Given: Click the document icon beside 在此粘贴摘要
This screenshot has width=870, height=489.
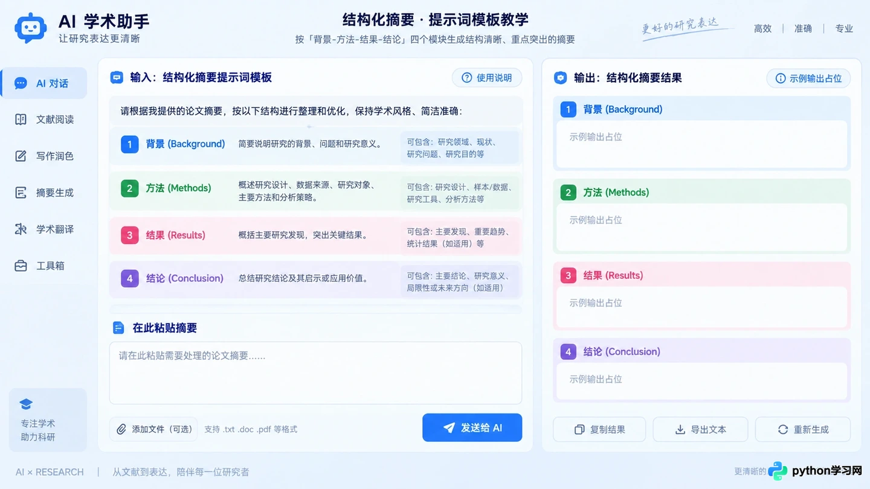Looking at the screenshot, I should pyautogui.click(x=118, y=328).
